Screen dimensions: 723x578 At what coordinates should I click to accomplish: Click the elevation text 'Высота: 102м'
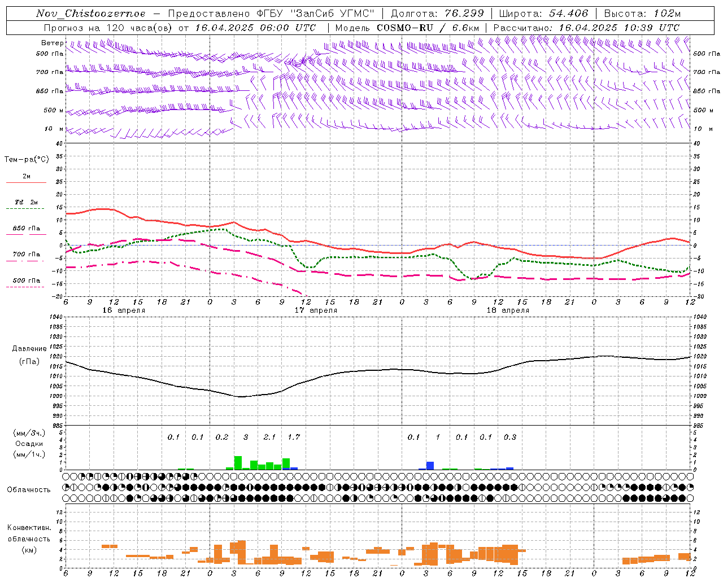click(x=642, y=14)
